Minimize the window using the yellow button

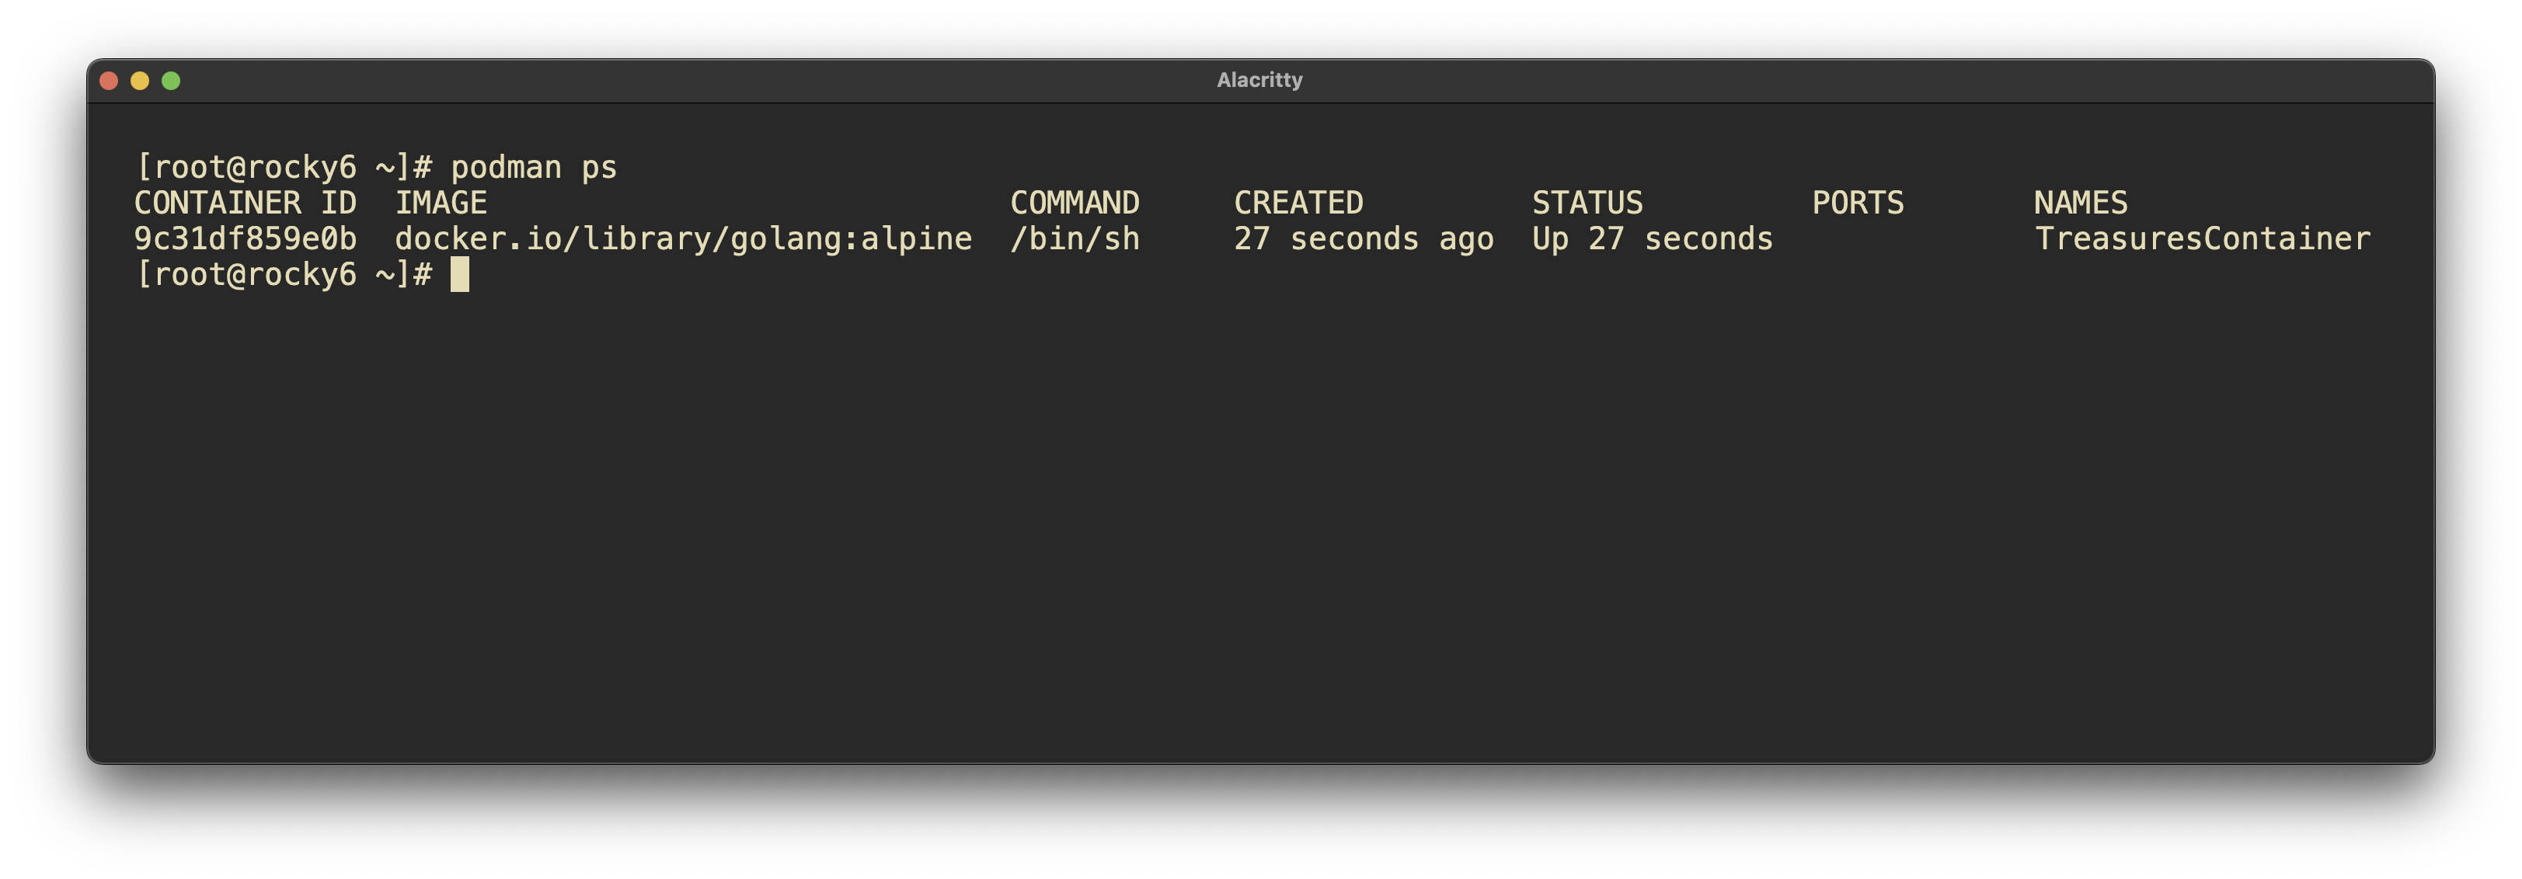click(x=140, y=80)
